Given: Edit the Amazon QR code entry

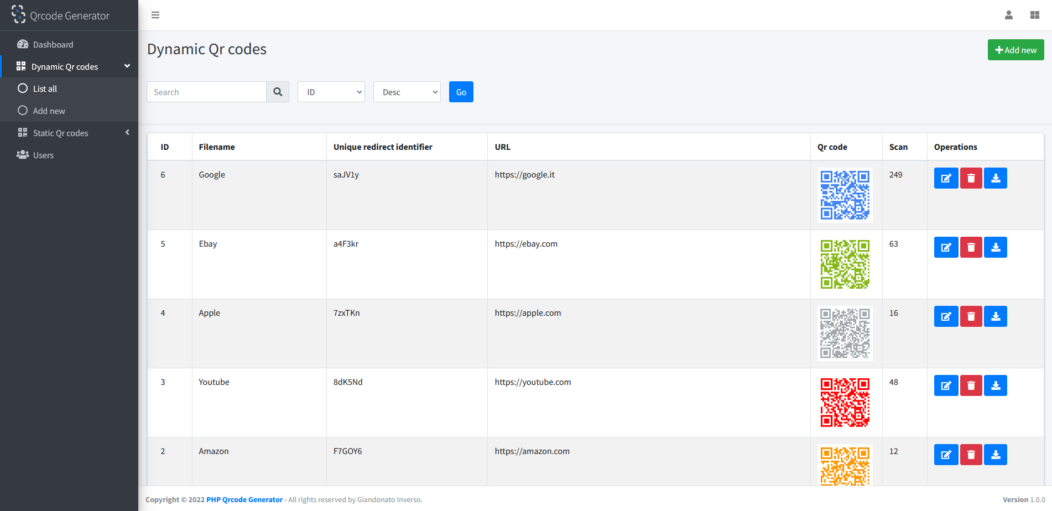Looking at the screenshot, I should (946, 455).
